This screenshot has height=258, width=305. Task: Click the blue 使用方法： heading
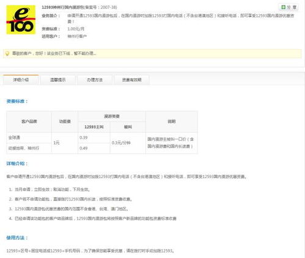pyautogui.click(x=17, y=238)
